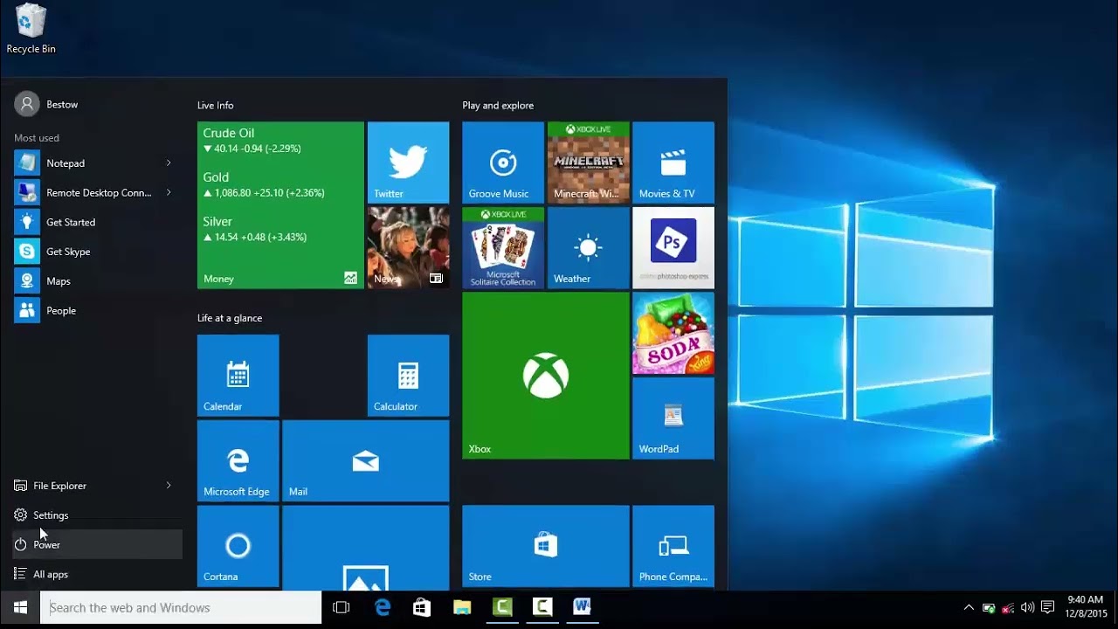Image resolution: width=1118 pixels, height=629 pixels.
Task: Open the Weather tile
Action: (588, 248)
